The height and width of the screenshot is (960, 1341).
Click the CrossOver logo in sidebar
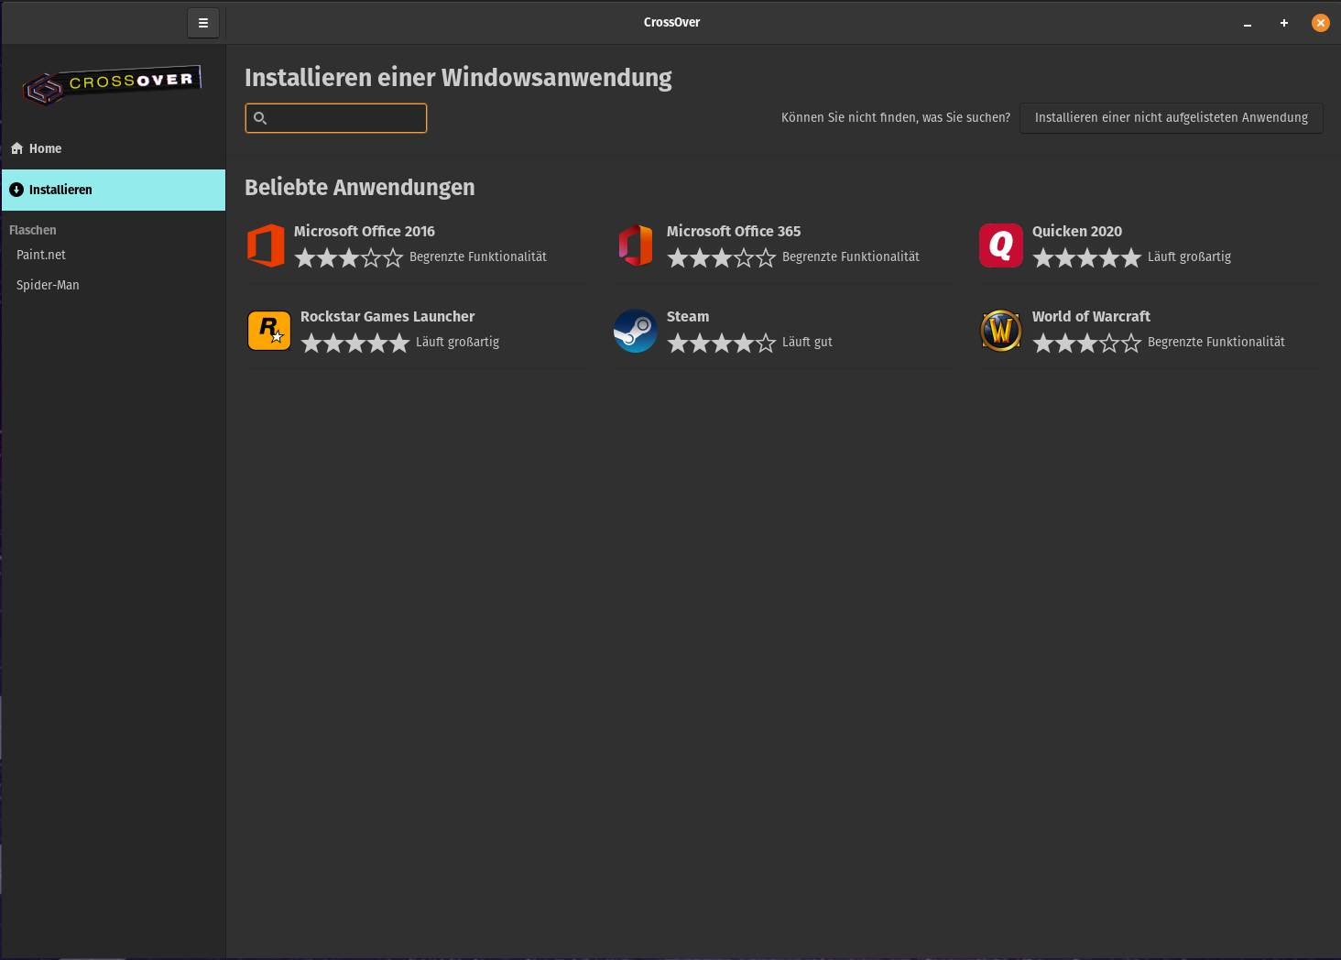coord(112,87)
